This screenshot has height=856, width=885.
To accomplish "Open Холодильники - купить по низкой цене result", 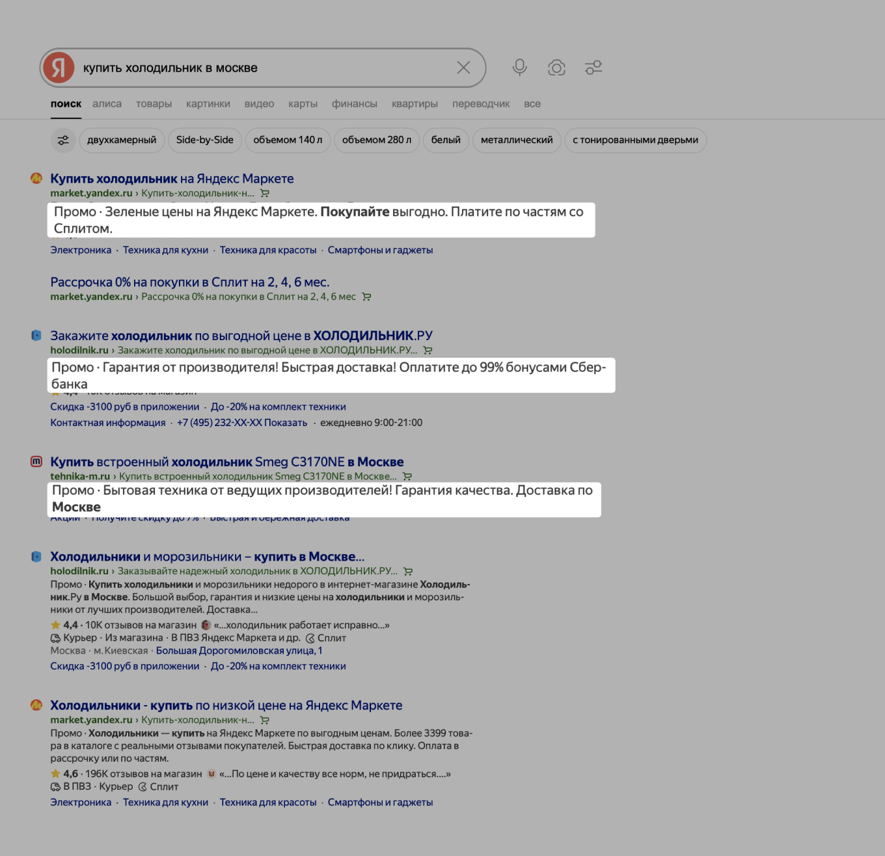I will [226, 705].
